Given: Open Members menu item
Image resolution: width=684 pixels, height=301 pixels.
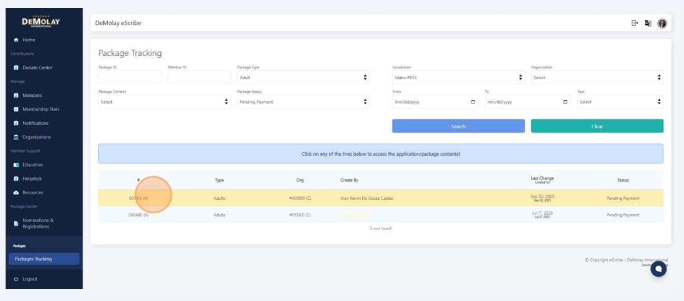Looking at the screenshot, I should pos(32,96).
